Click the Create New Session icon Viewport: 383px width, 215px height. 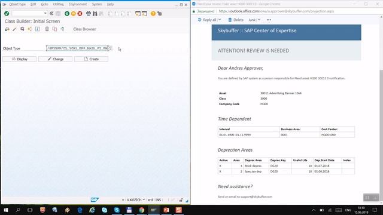138,14
